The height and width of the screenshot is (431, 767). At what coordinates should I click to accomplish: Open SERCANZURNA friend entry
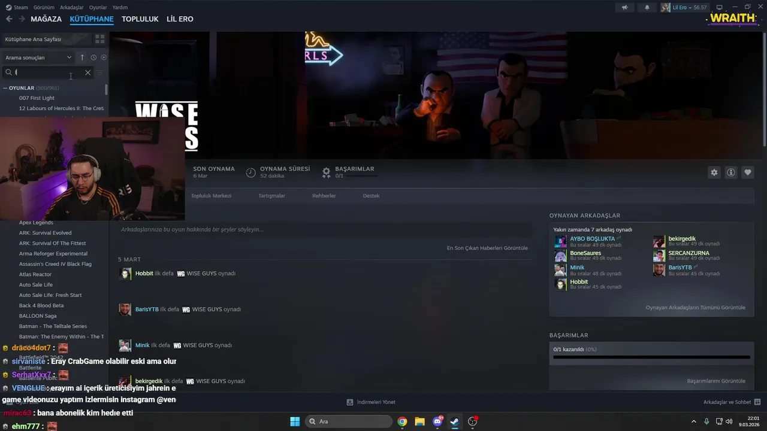click(x=689, y=253)
